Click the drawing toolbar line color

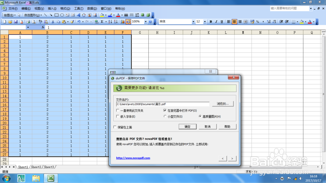pos(110,15)
